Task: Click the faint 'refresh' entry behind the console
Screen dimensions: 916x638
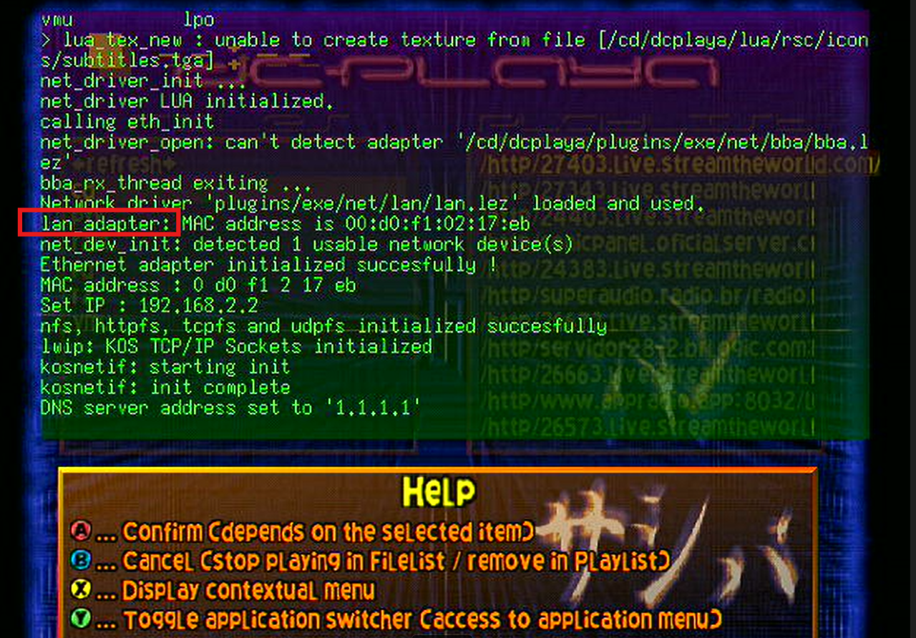Action: (124, 162)
